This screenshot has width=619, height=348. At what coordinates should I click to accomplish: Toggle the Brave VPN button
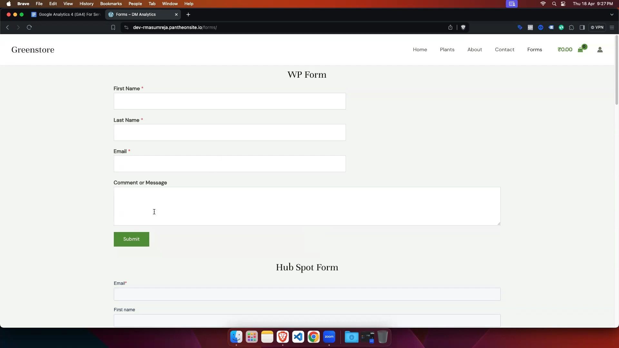click(597, 27)
